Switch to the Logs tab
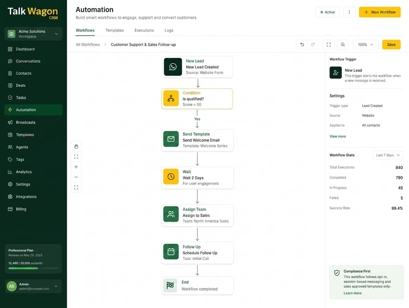 pos(169,30)
